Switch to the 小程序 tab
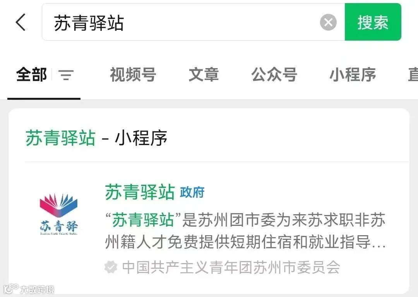This screenshot has height=297, width=418. [x=353, y=74]
